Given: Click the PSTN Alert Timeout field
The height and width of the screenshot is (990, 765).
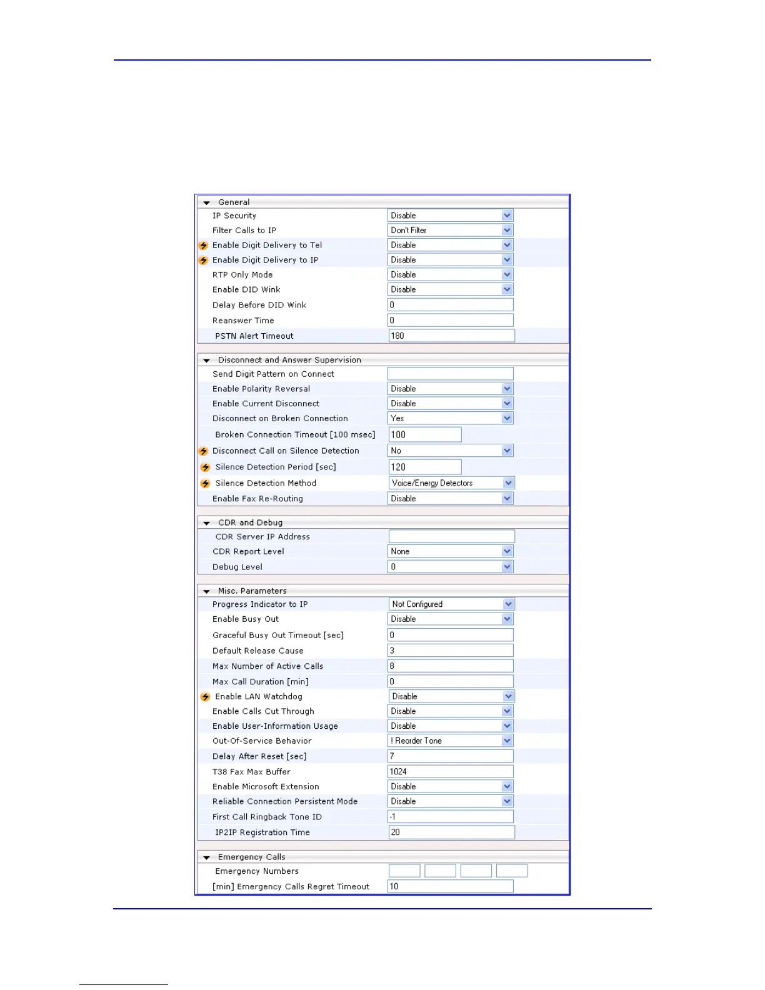Looking at the screenshot, I should coord(451,336).
